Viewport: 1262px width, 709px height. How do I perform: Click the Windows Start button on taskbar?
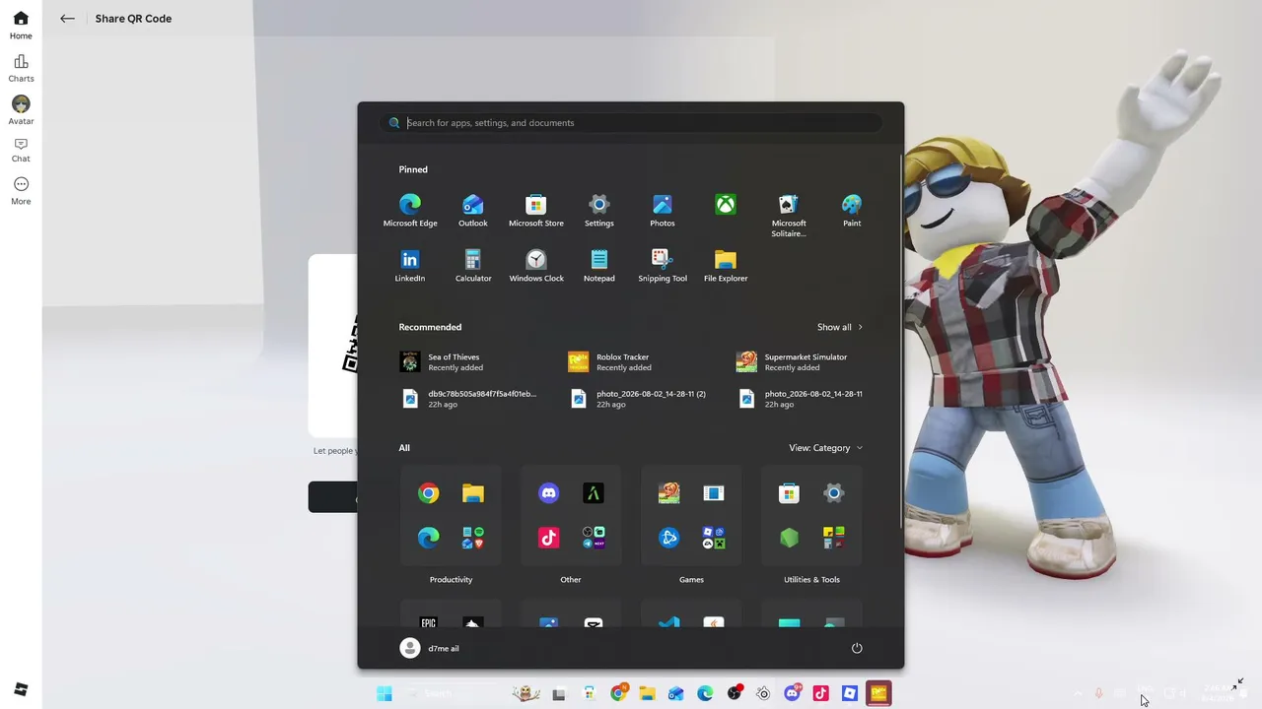tap(385, 694)
